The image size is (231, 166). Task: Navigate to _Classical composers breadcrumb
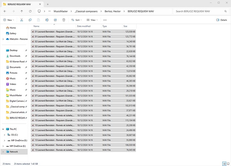pyautogui.click(x=86, y=11)
